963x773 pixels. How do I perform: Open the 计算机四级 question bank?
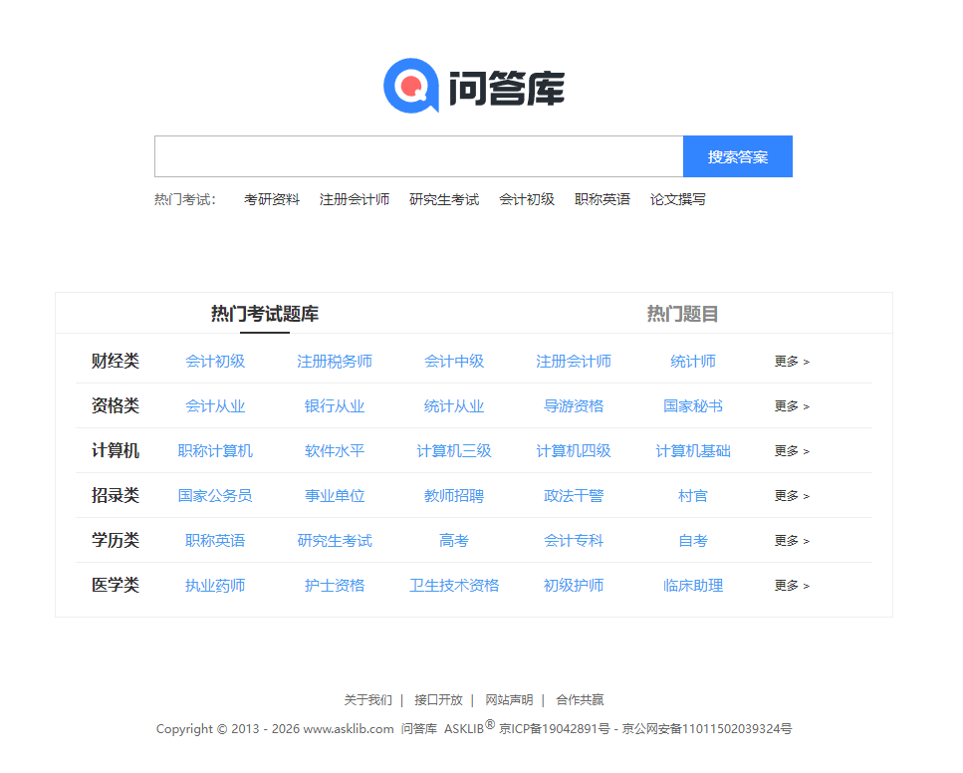tap(574, 451)
